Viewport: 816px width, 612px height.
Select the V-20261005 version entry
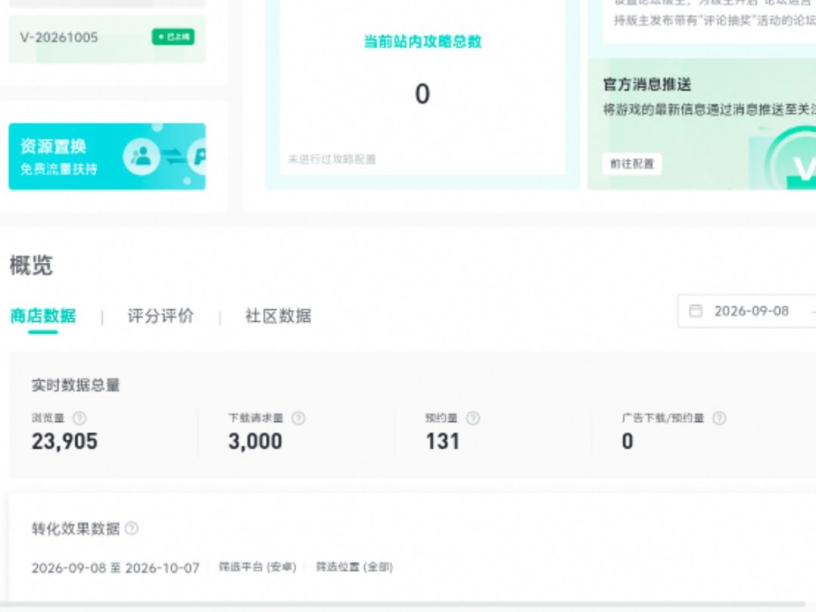107,39
